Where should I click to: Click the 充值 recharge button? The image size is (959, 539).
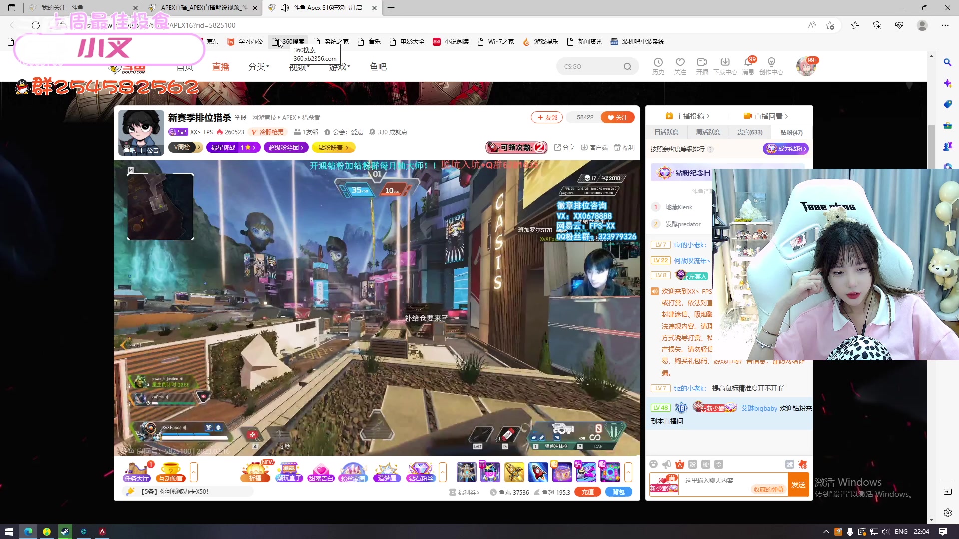[x=588, y=492]
